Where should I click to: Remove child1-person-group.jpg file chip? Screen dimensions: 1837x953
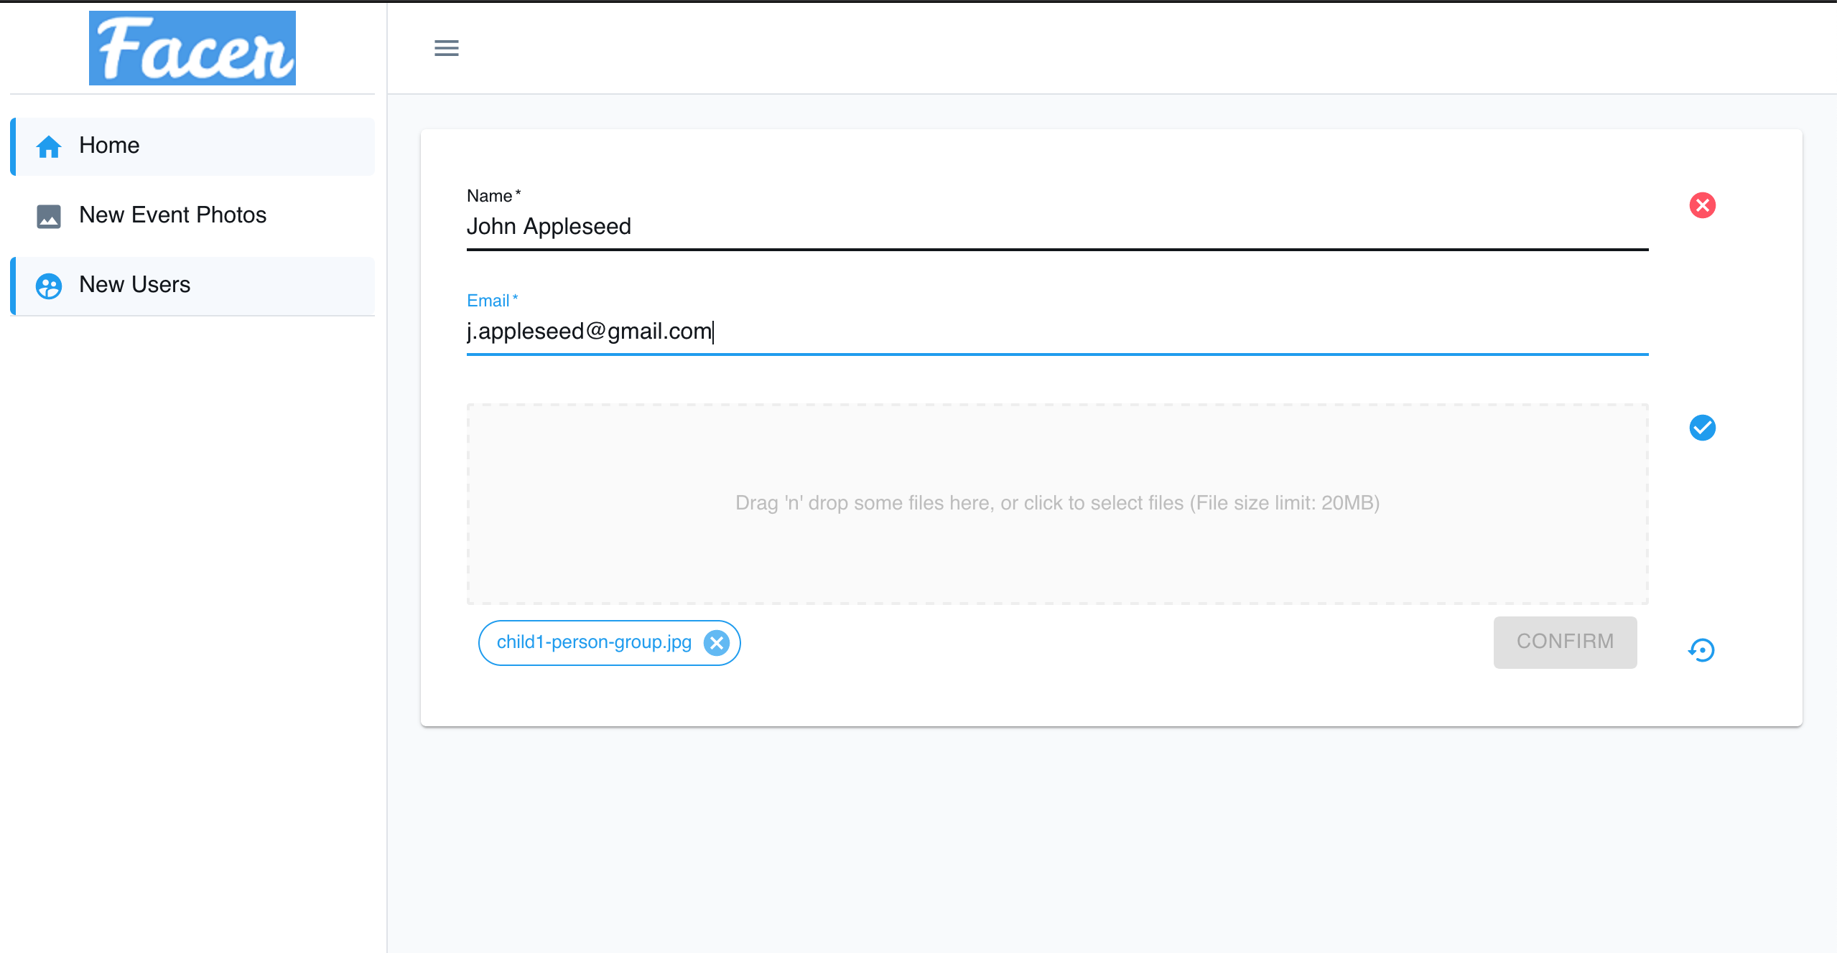tap(716, 643)
